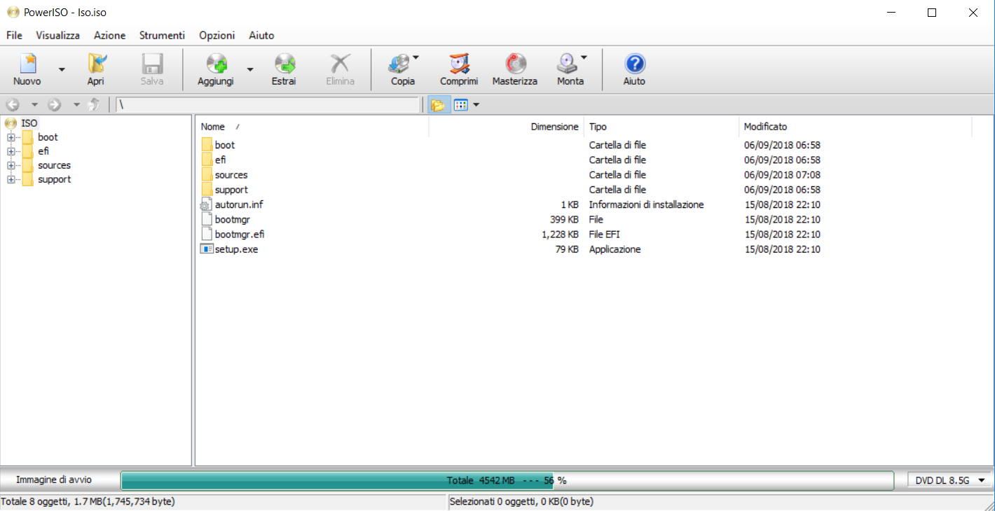Screen dimensions: 995x511
Task: Click the support folder icon in file list
Action: [207, 190]
